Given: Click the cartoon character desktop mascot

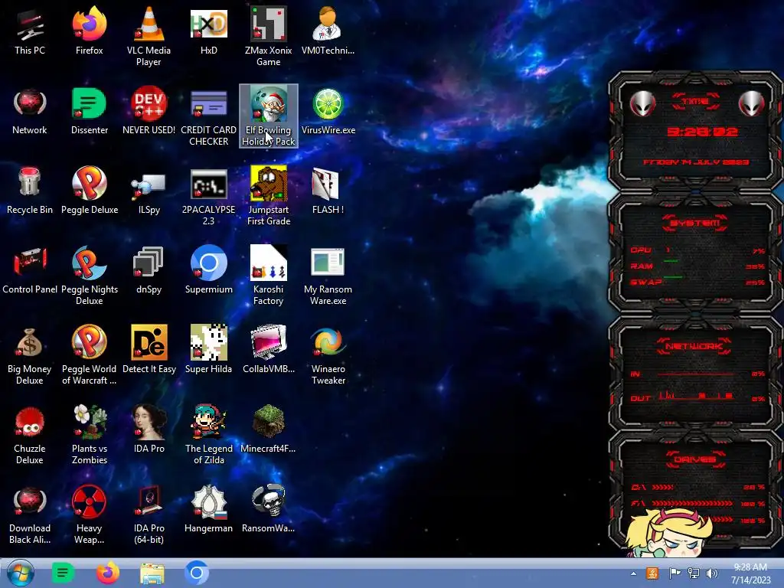Looking at the screenshot, I should pos(670,533).
